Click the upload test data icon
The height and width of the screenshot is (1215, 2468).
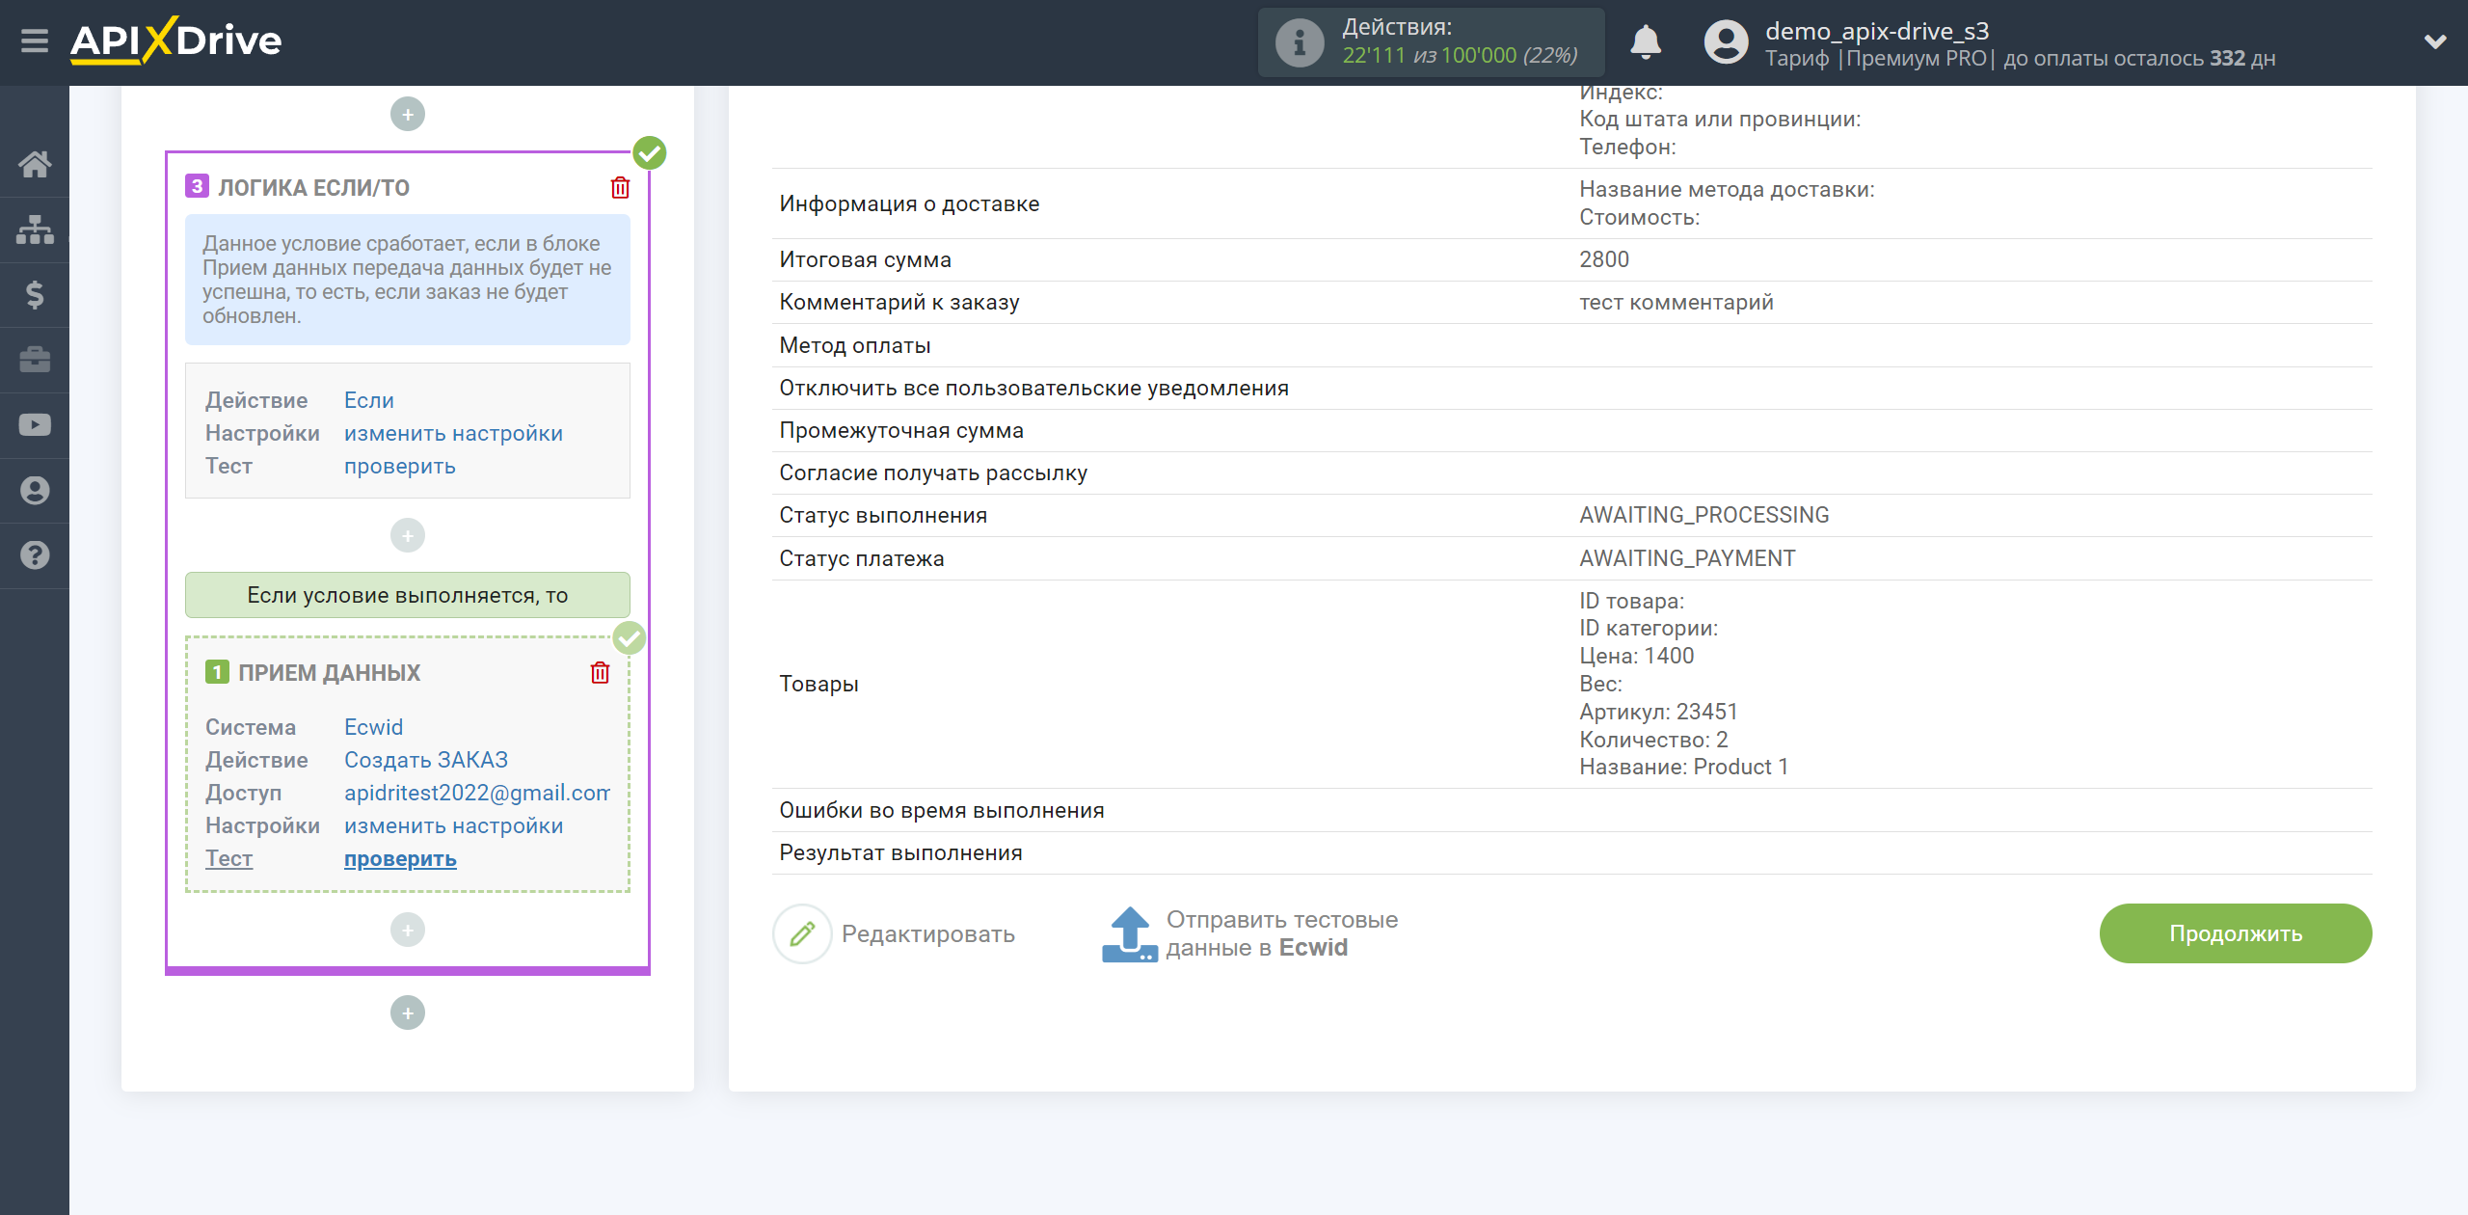tap(1129, 933)
